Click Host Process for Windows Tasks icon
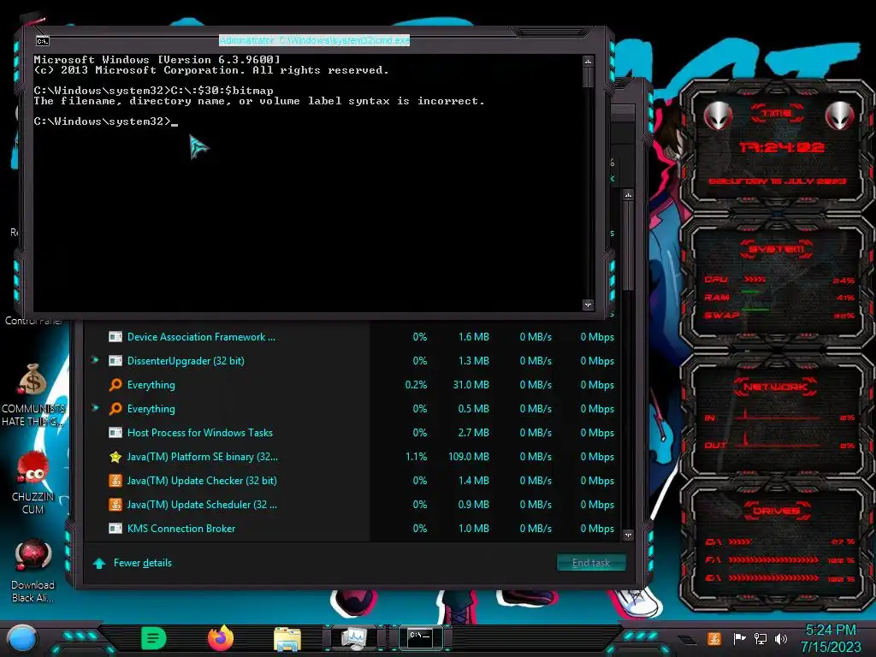Image resolution: width=876 pixels, height=657 pixels. point(115,432)
